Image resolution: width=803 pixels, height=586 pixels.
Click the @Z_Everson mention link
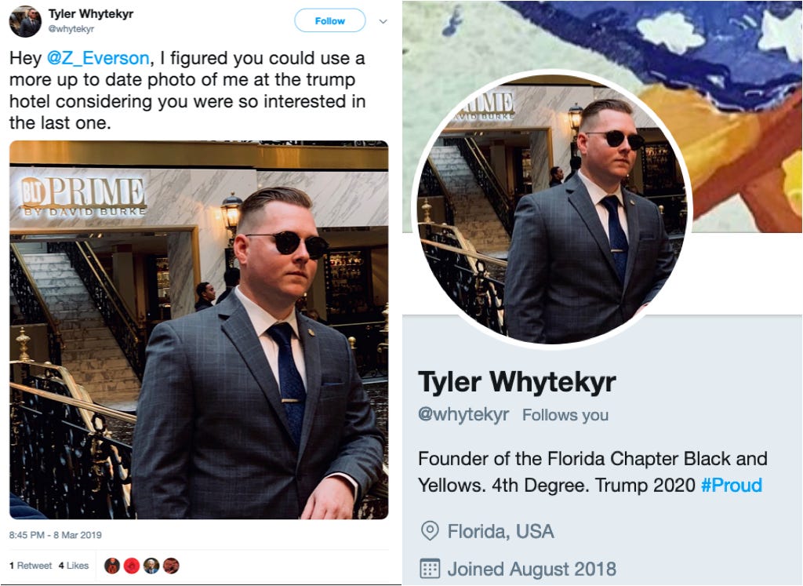click(98, 58)
